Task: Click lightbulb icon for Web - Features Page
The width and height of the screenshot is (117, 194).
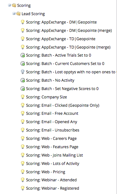Action: pos(23,147)
